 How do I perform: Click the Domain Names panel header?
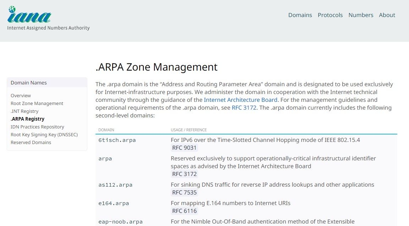[28, 82]
